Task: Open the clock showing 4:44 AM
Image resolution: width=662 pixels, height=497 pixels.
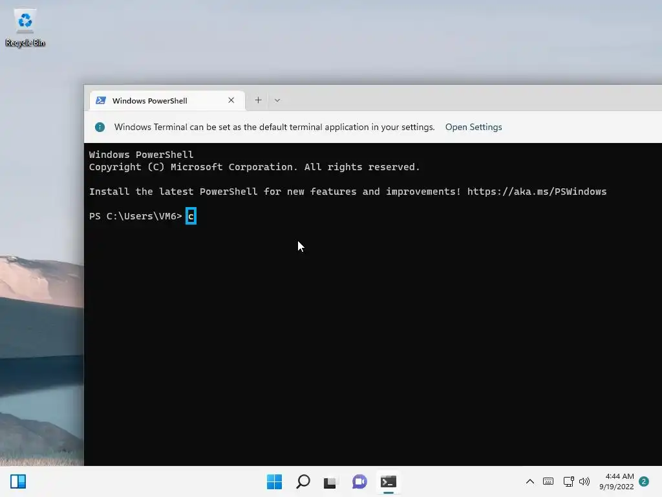Action: (x=616, y=481)
